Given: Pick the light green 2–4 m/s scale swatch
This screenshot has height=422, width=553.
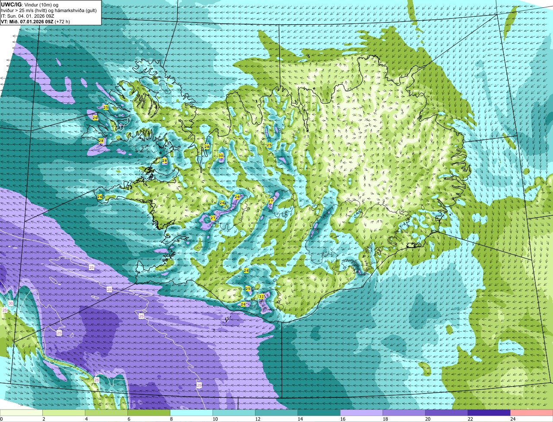Looking at the screenshot, I should pos(64,413).
